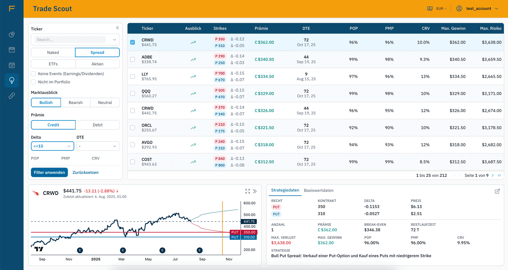Uncheck the CRWD P 350 row checkbox

click(x=133, y=42)
